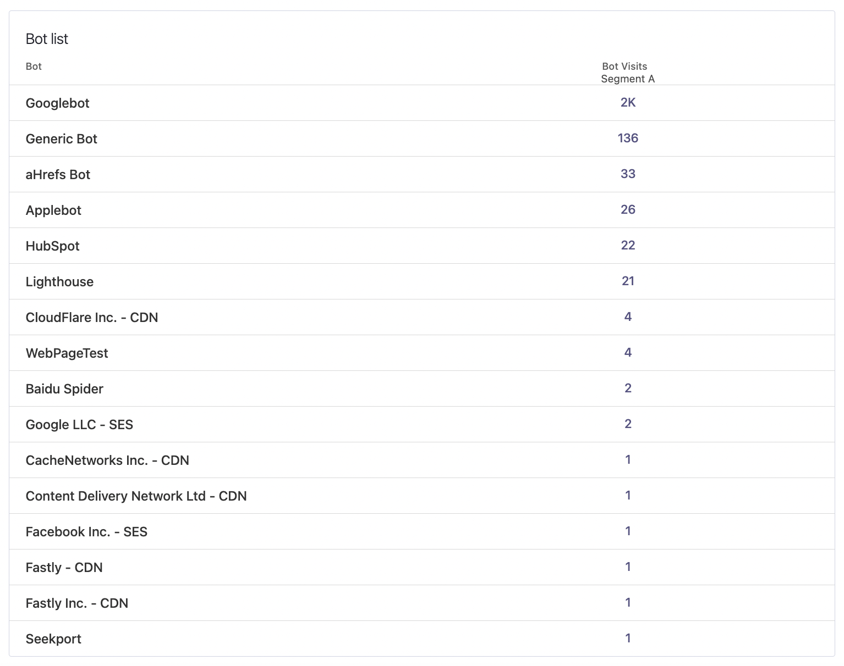Select the CacheNetworks Inc. - CDN row
This screenshot has height=666, width=844.
coord(107,460)
